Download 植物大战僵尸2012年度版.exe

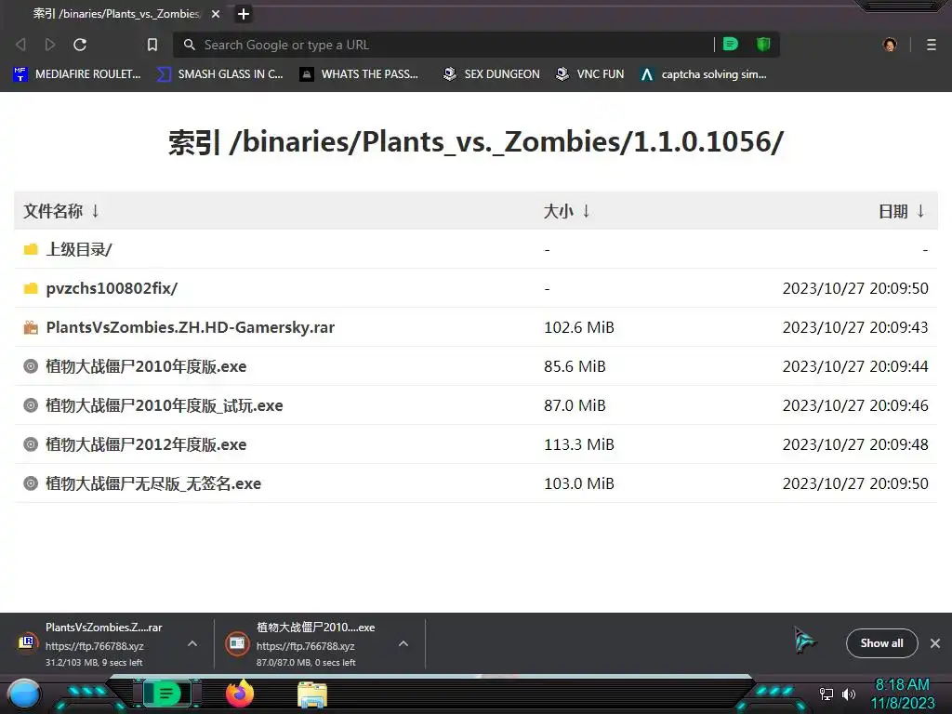click(146, 444)
